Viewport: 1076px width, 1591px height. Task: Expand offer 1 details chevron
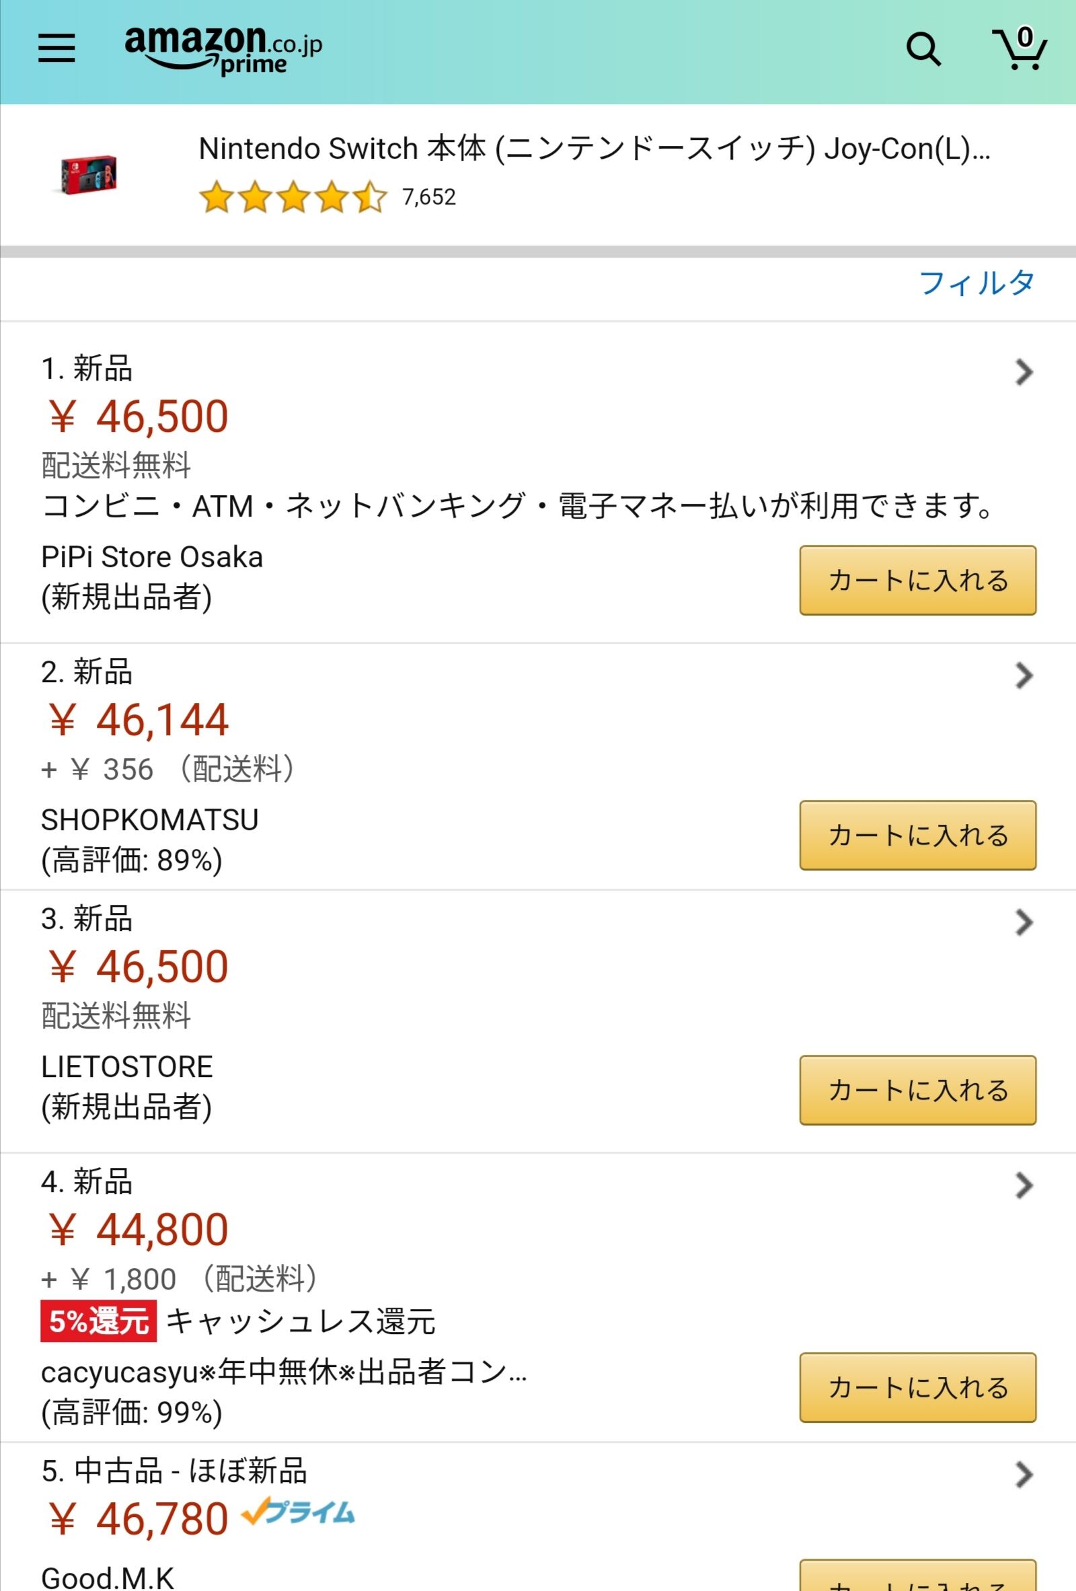coord(1024,372)
